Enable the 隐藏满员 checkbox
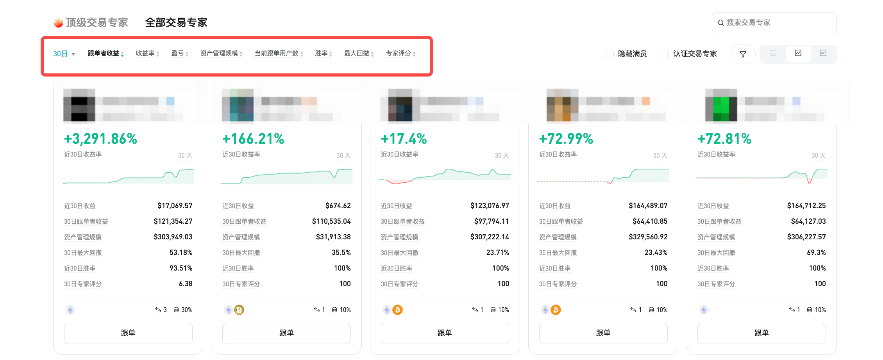 [x=610, y=54]
